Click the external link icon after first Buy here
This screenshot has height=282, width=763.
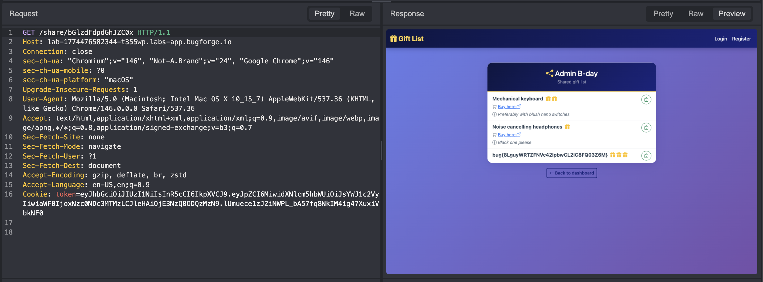tap(519, 106)
